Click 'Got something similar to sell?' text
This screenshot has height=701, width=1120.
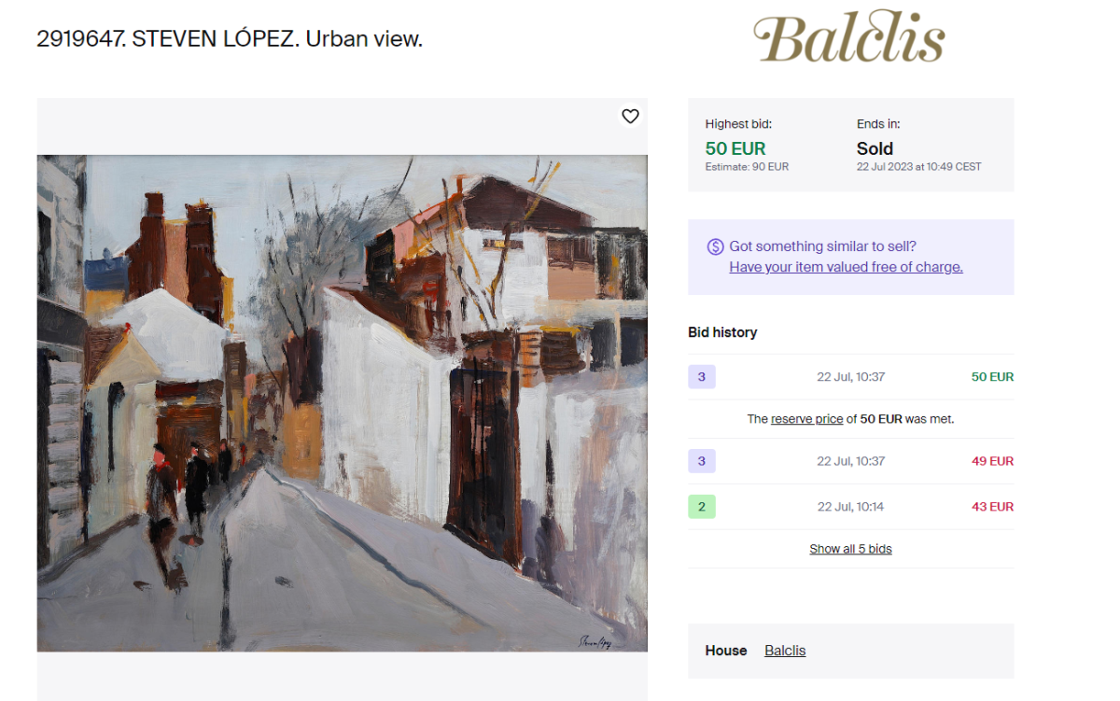coord(822,246)
